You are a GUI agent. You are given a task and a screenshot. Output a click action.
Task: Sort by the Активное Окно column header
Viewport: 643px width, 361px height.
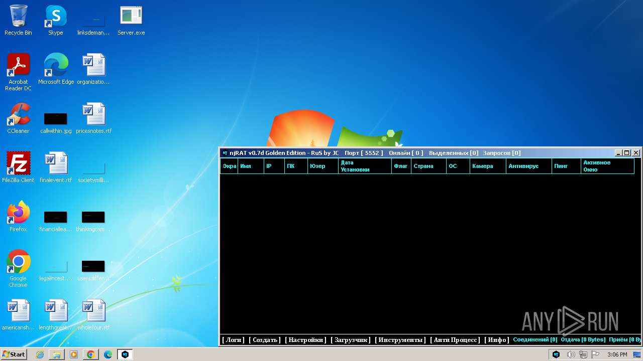pos(607,166)
